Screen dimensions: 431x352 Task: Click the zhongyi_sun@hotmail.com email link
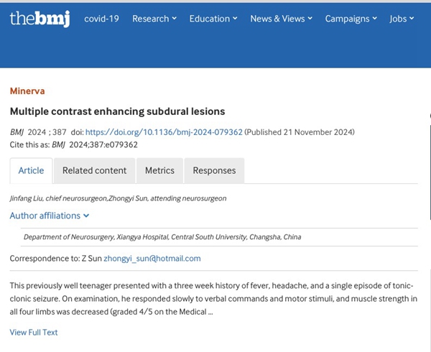[152, 259]
